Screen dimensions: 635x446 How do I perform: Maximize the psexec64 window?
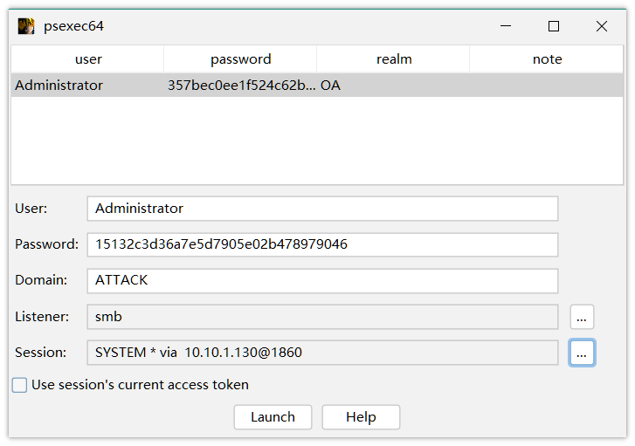click(554, 26)
